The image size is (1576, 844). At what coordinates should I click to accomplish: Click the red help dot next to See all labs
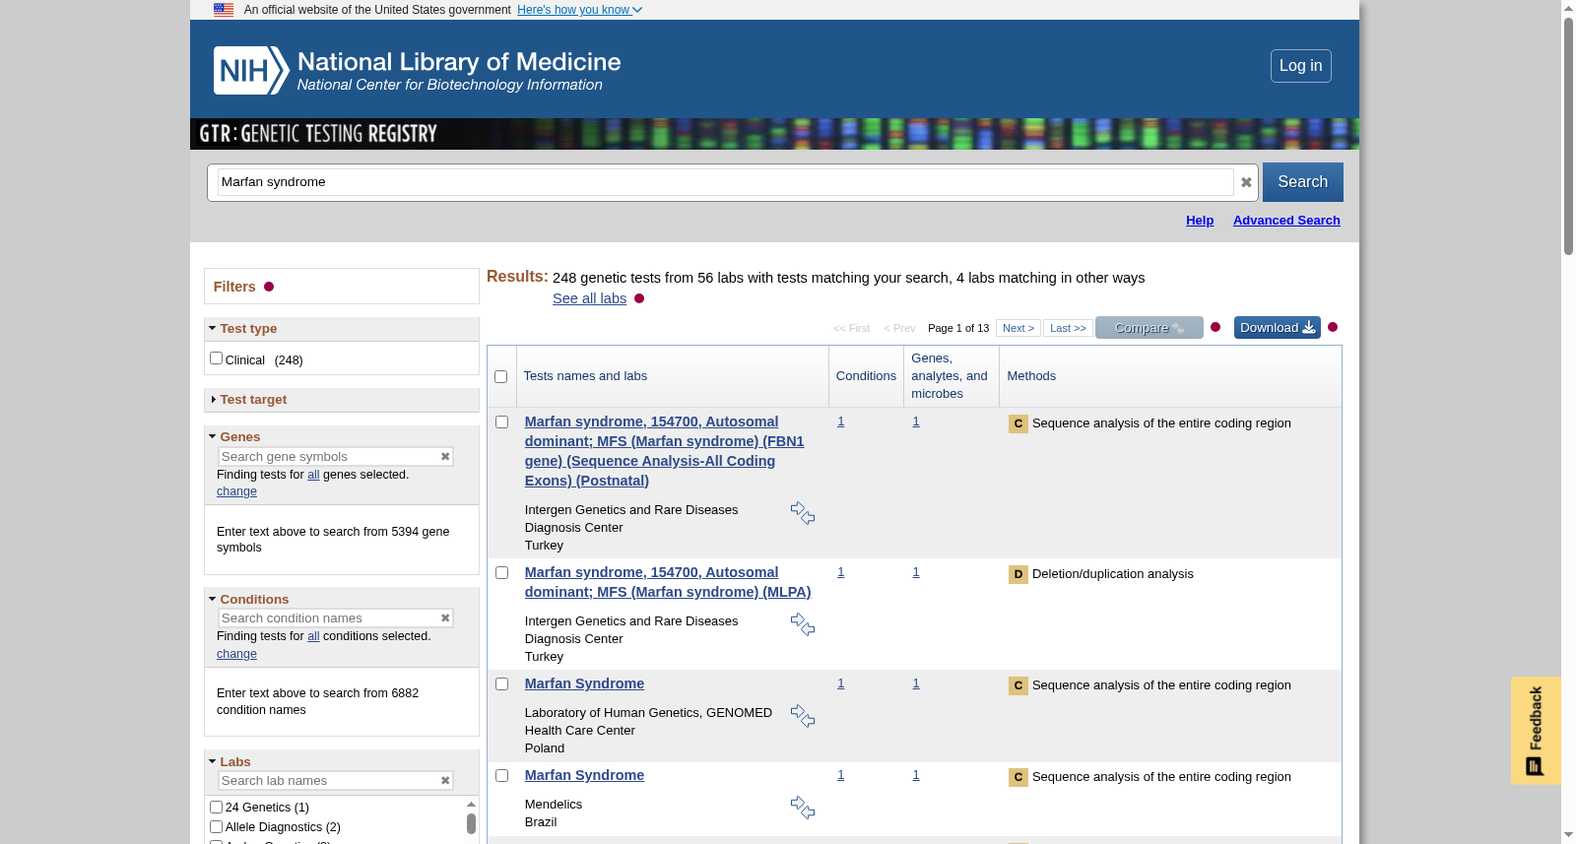(x=639, y=298)
